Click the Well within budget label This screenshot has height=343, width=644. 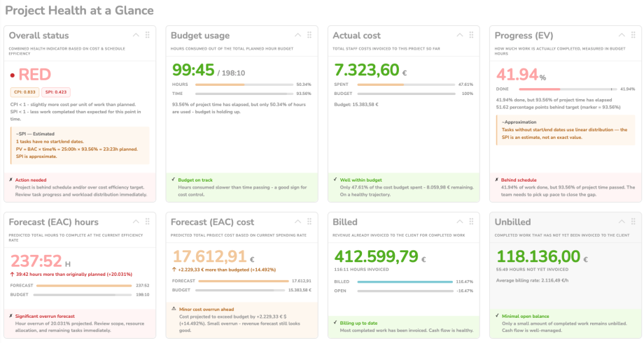tap(360, 180)
